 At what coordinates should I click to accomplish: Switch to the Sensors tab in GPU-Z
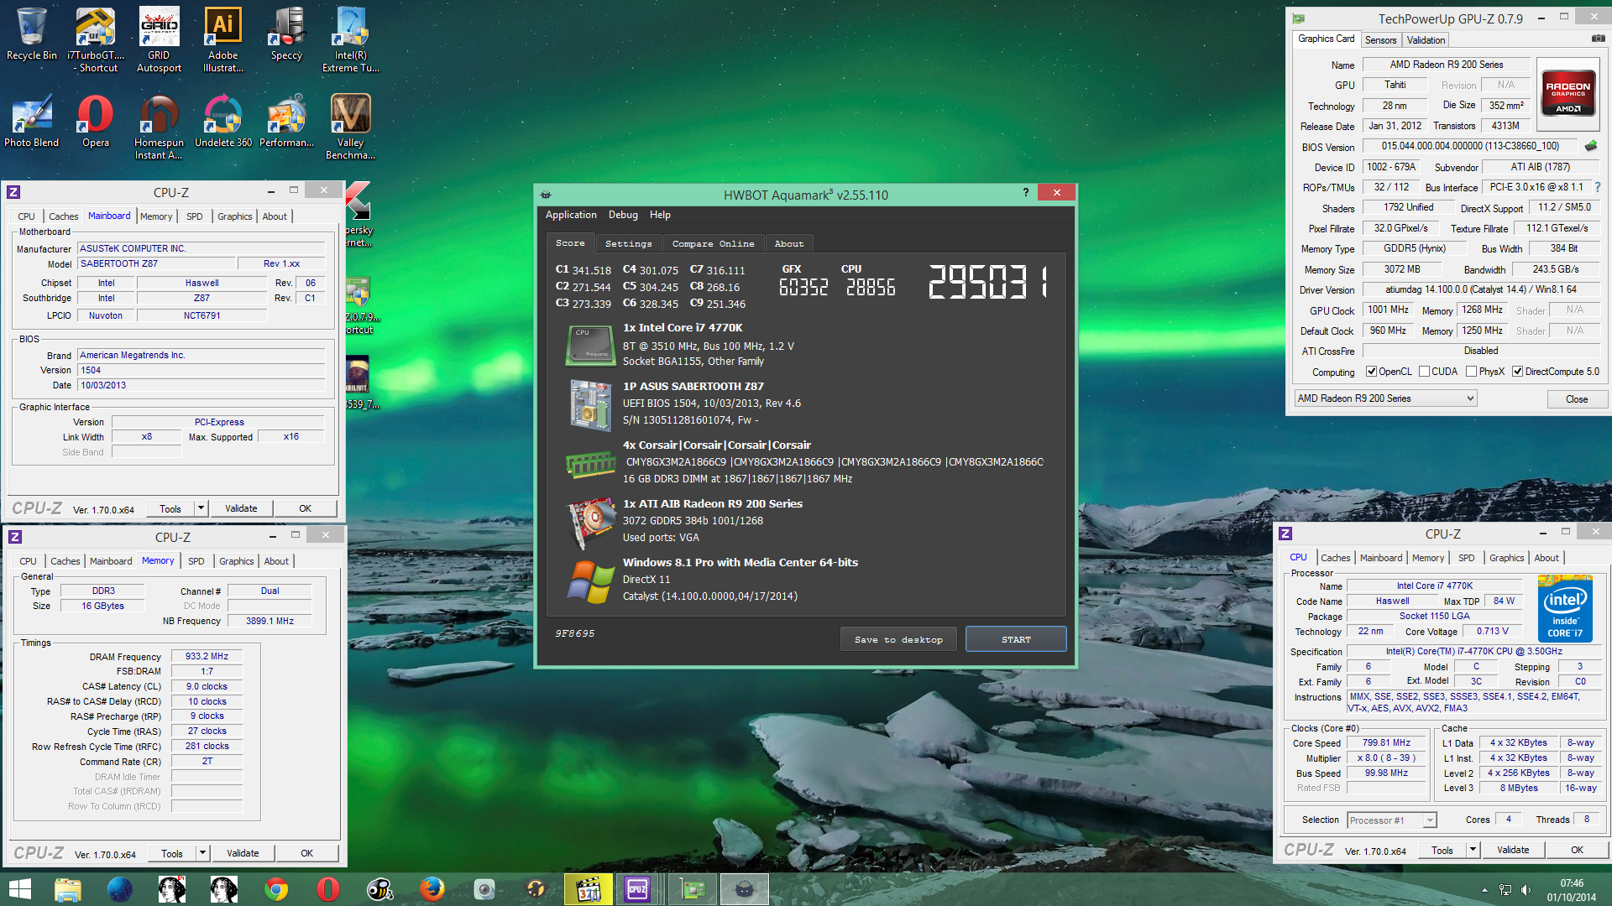click(x=1380, y=40)
